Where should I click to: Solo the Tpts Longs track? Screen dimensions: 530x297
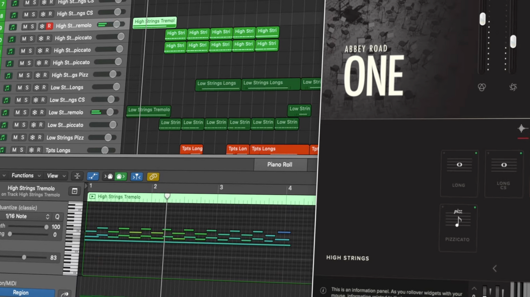click(x=22, y=150)
